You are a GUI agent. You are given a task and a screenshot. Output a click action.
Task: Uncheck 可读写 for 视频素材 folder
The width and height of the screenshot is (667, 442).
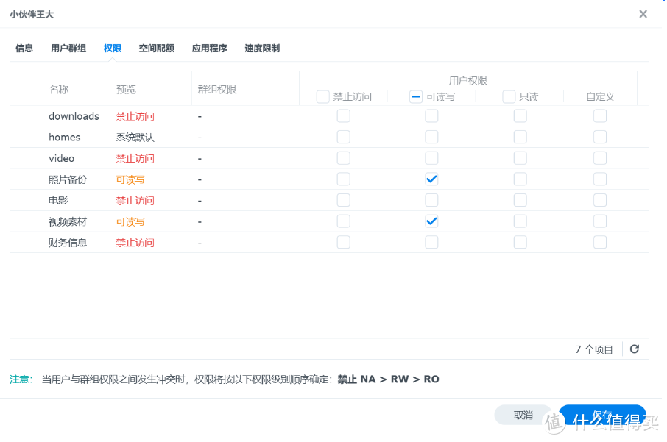[x=431, y=221]
